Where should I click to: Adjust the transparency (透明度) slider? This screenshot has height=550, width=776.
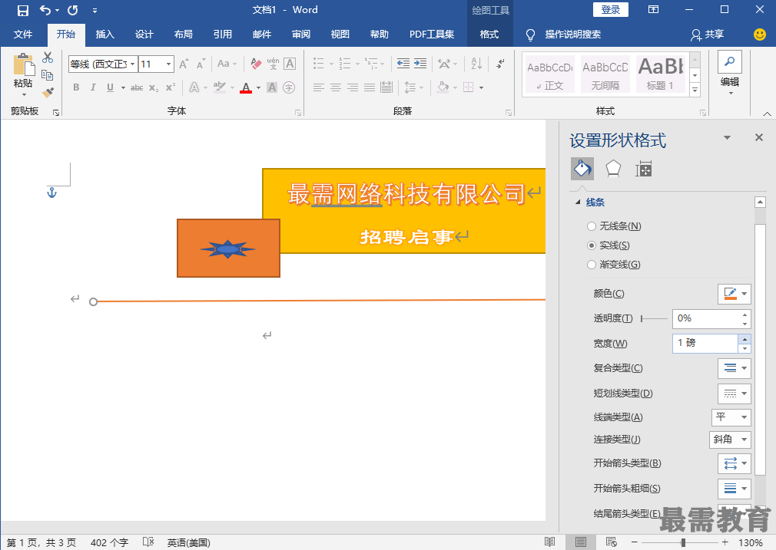654,319
